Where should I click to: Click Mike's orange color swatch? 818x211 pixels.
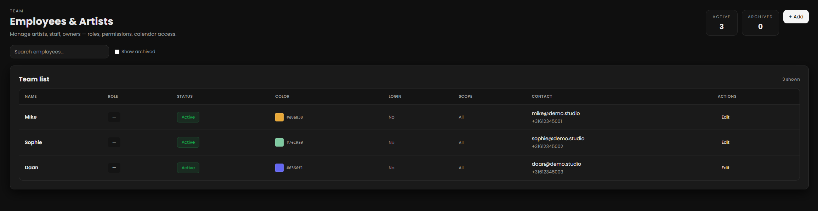pyautogui.click(x=279, y=117)
